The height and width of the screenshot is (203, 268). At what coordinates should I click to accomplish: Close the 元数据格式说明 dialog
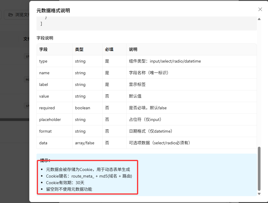pyautogui.click(x=260, y=9)
